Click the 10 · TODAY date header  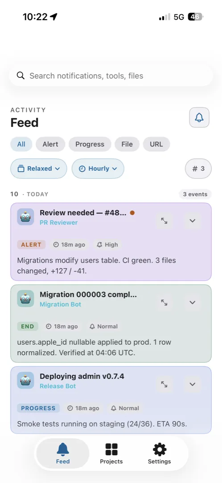point(29,194)
